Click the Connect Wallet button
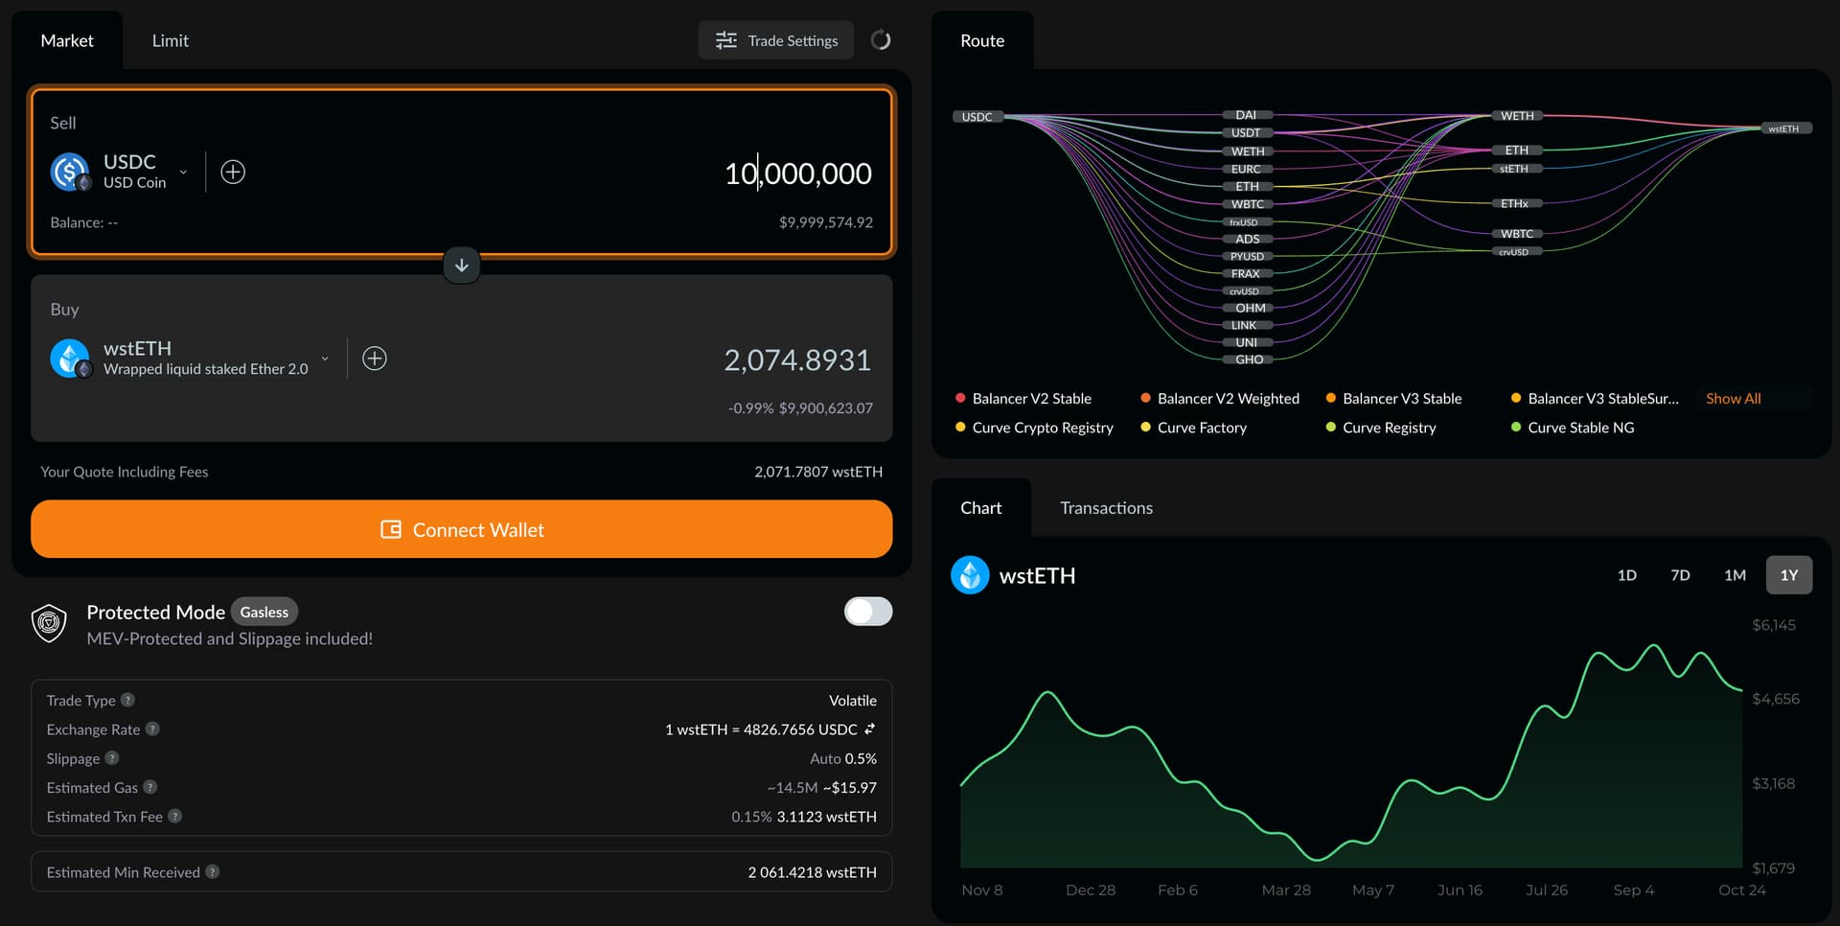Viewport: 1840px width, 926px height. (x=461, y=529)
